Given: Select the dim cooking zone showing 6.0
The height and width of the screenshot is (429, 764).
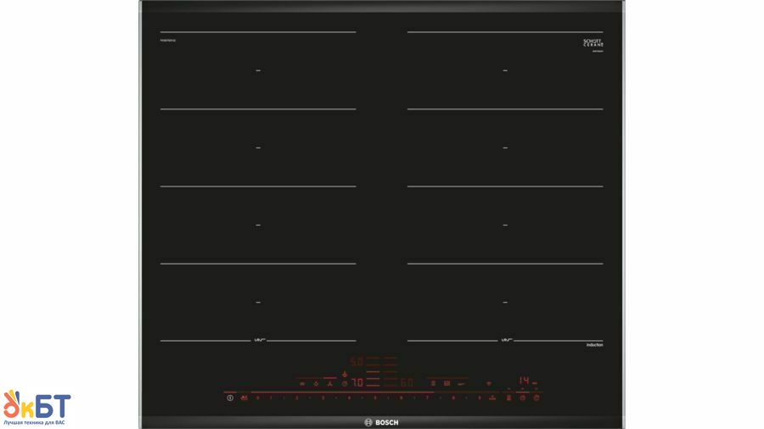Looking at the screenshot, I should (x=407, y=382).
